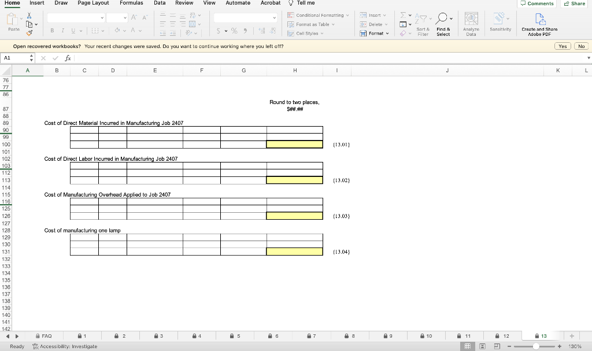Switch to Page Break Preview in status bar

tap(497, 346)
